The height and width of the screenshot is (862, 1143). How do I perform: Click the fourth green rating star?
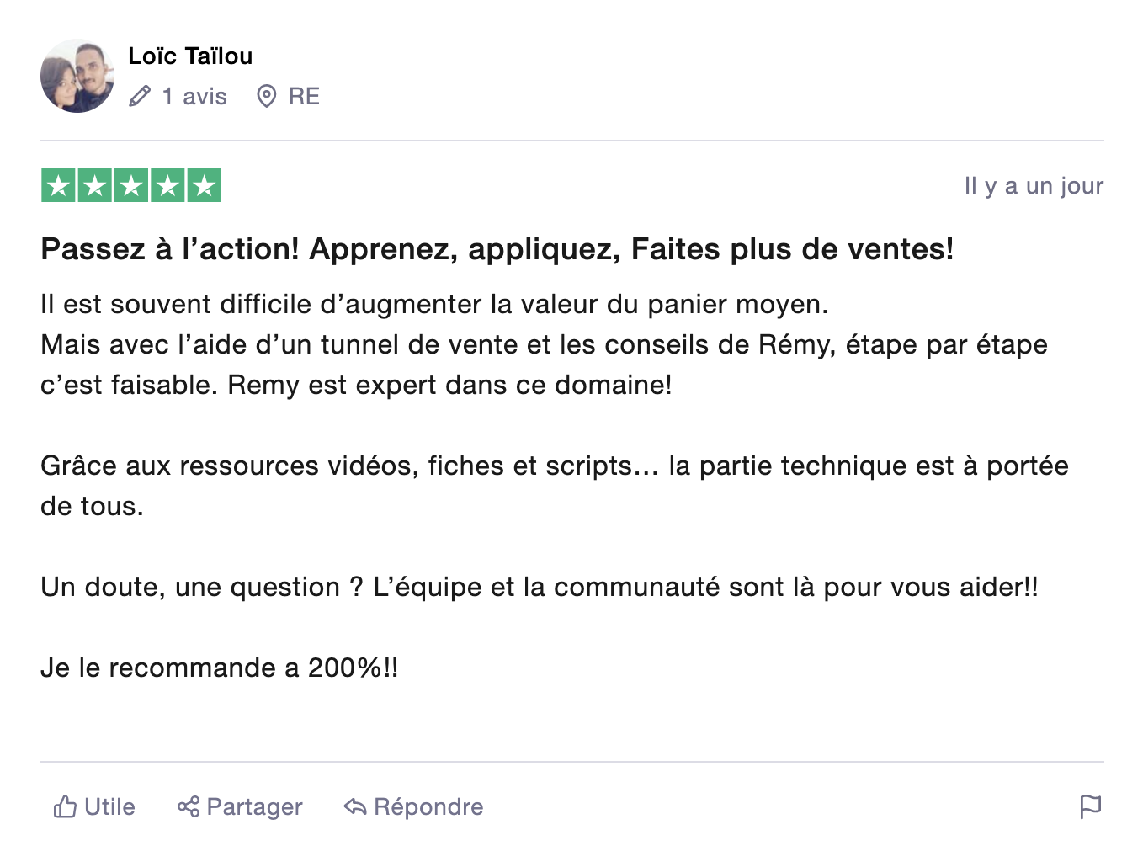pyautogui.click(x=167, y=186)
